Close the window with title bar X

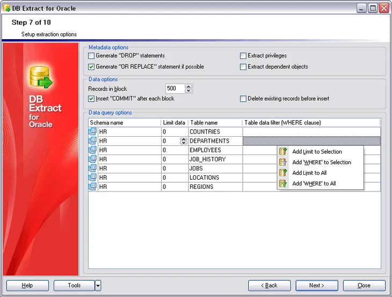click(384, 8)
